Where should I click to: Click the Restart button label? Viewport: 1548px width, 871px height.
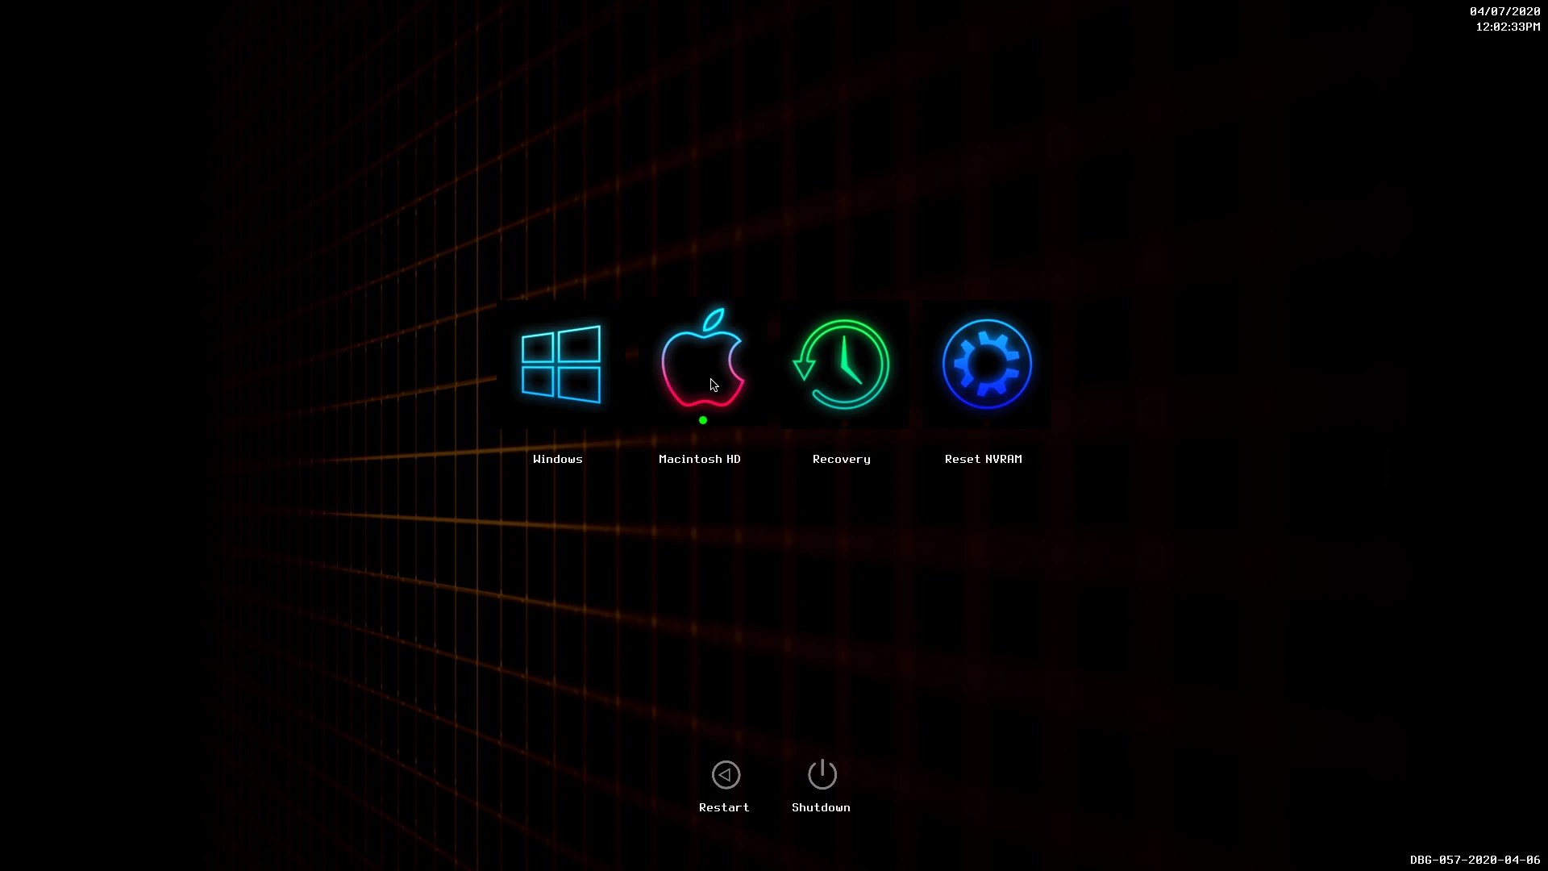(724, 807)
